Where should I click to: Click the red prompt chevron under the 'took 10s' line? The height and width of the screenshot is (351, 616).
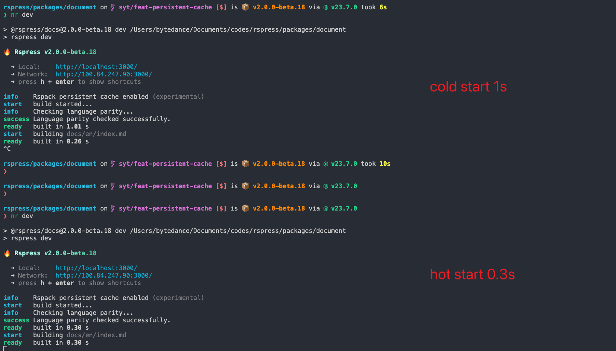[x=5, y=171]
